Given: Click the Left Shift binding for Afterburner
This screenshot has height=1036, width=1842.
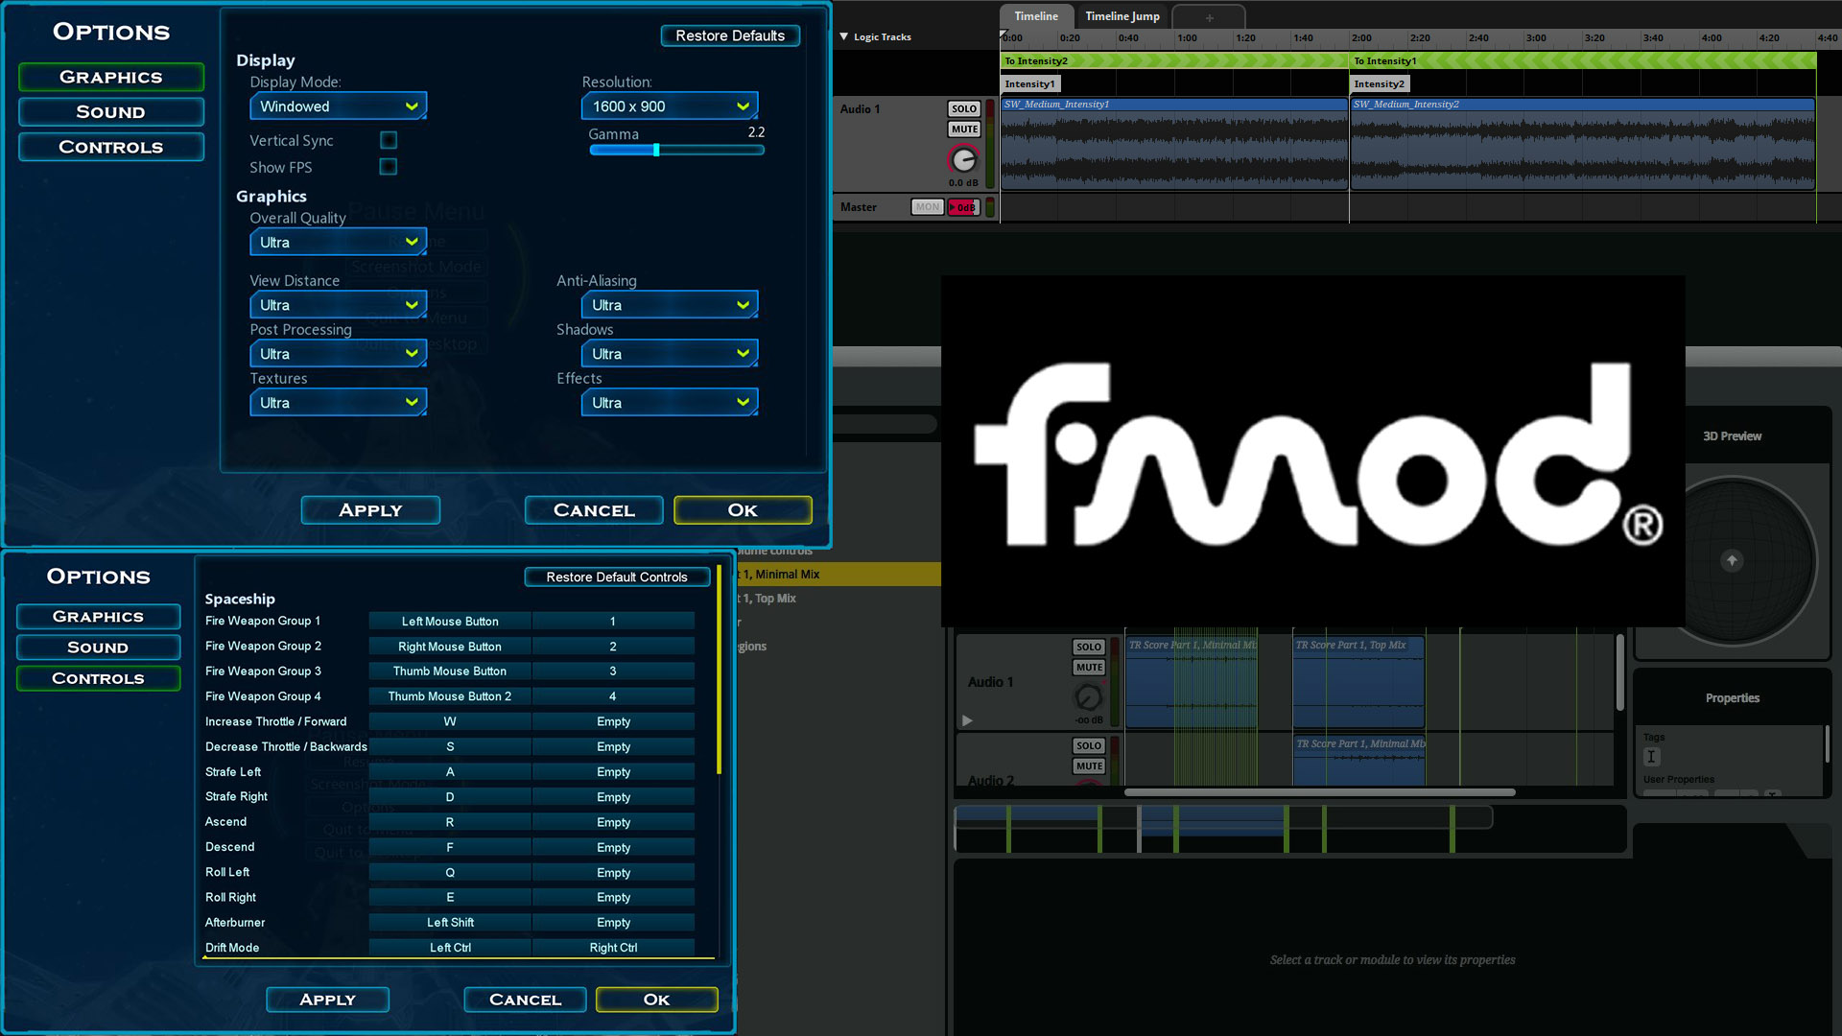Looking at the screenshot, I should (450, 923).
